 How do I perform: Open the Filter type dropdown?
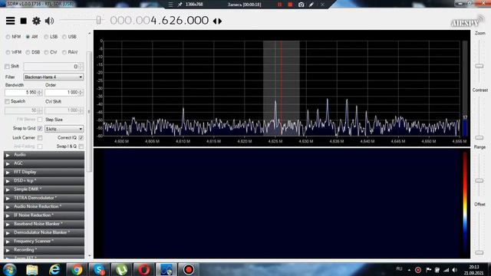[53, 77]
